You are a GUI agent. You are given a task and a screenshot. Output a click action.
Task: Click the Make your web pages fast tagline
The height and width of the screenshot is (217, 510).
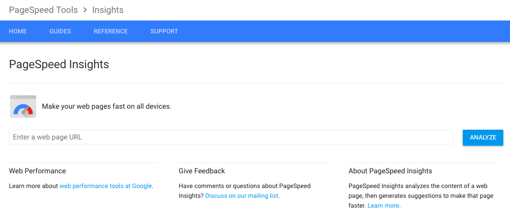(107, 106)
